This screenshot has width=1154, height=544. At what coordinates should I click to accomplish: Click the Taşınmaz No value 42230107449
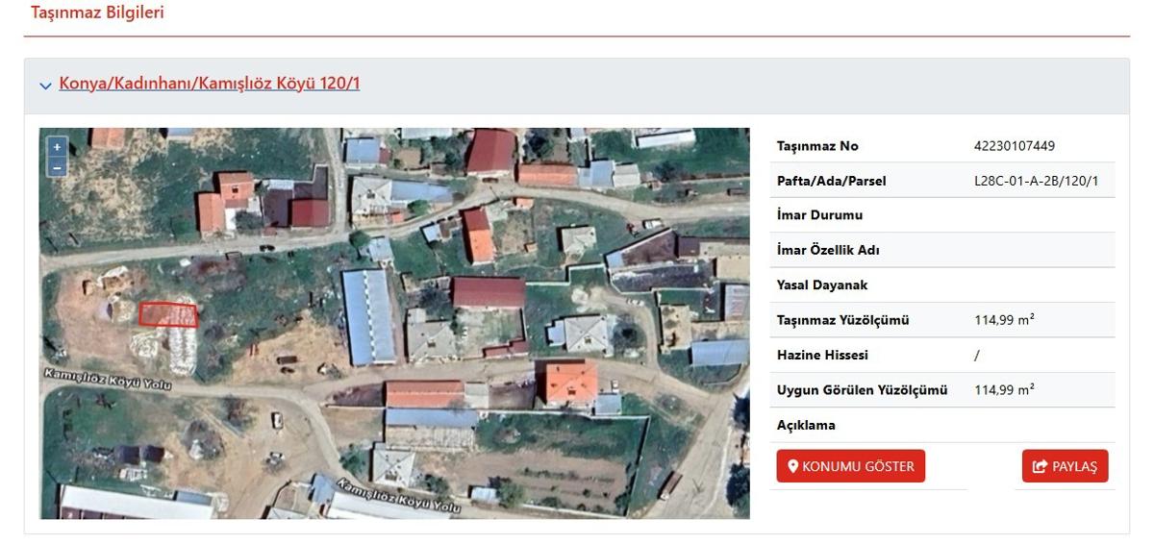pos(1015,146)
